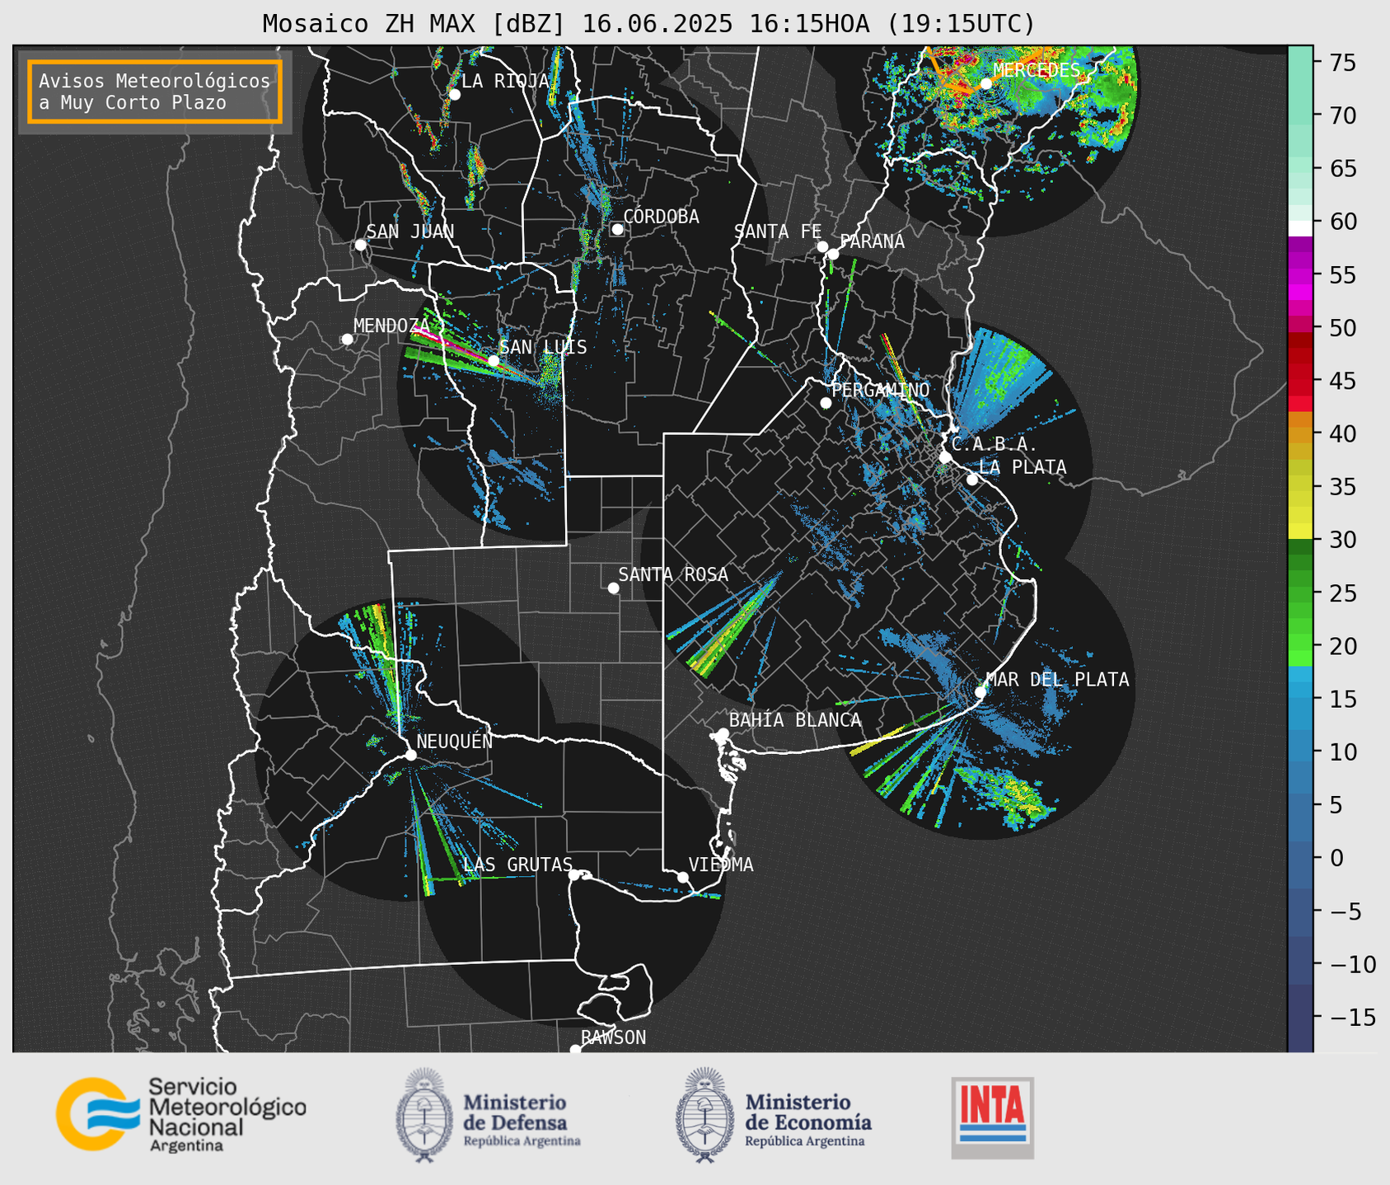The height and width of the screenshot is (1185, 1390).
Task: Click the PERGAMINO text label
Action: point(880,390)
